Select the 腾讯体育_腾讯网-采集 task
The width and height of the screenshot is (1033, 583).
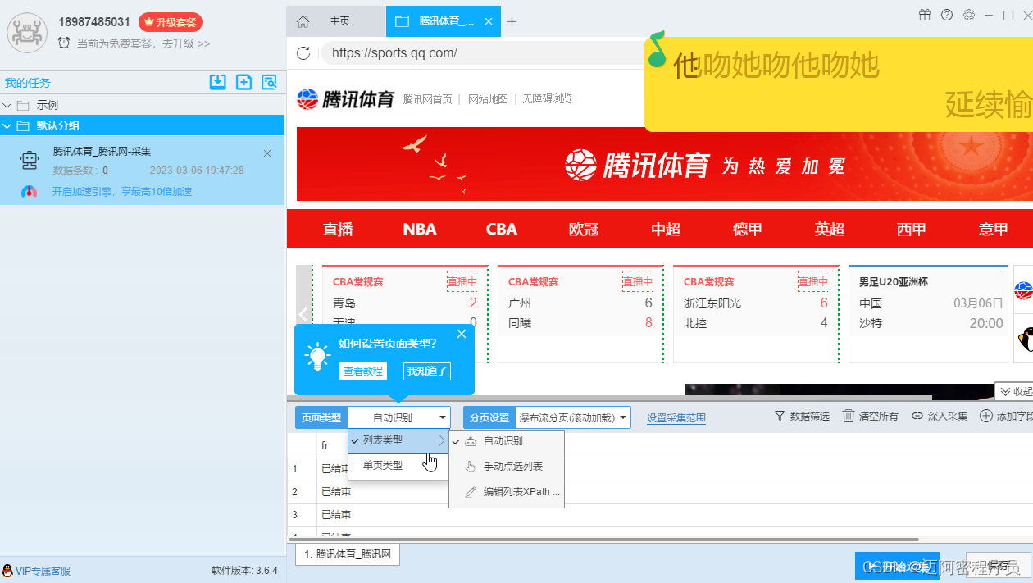coord(142,170)
